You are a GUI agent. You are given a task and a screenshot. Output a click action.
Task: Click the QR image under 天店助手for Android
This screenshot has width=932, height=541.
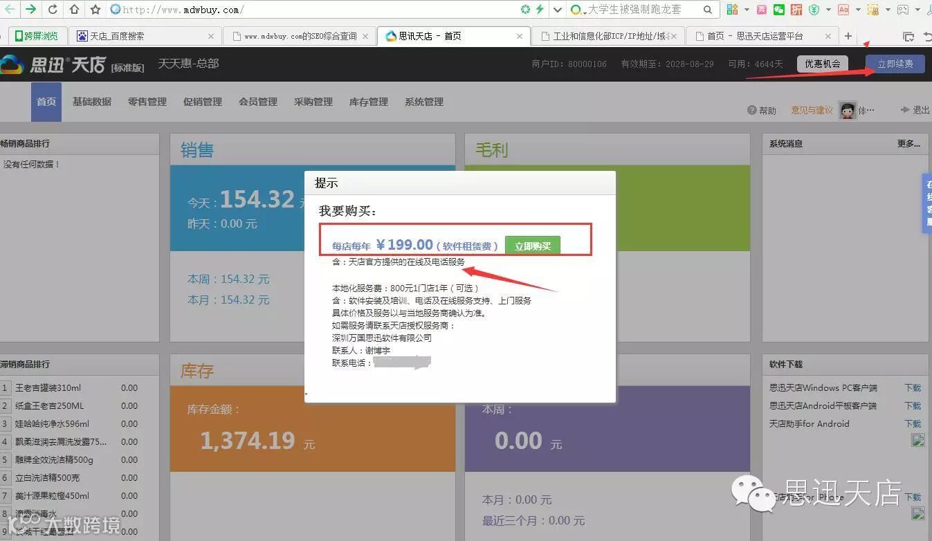(x=918, y=440)
